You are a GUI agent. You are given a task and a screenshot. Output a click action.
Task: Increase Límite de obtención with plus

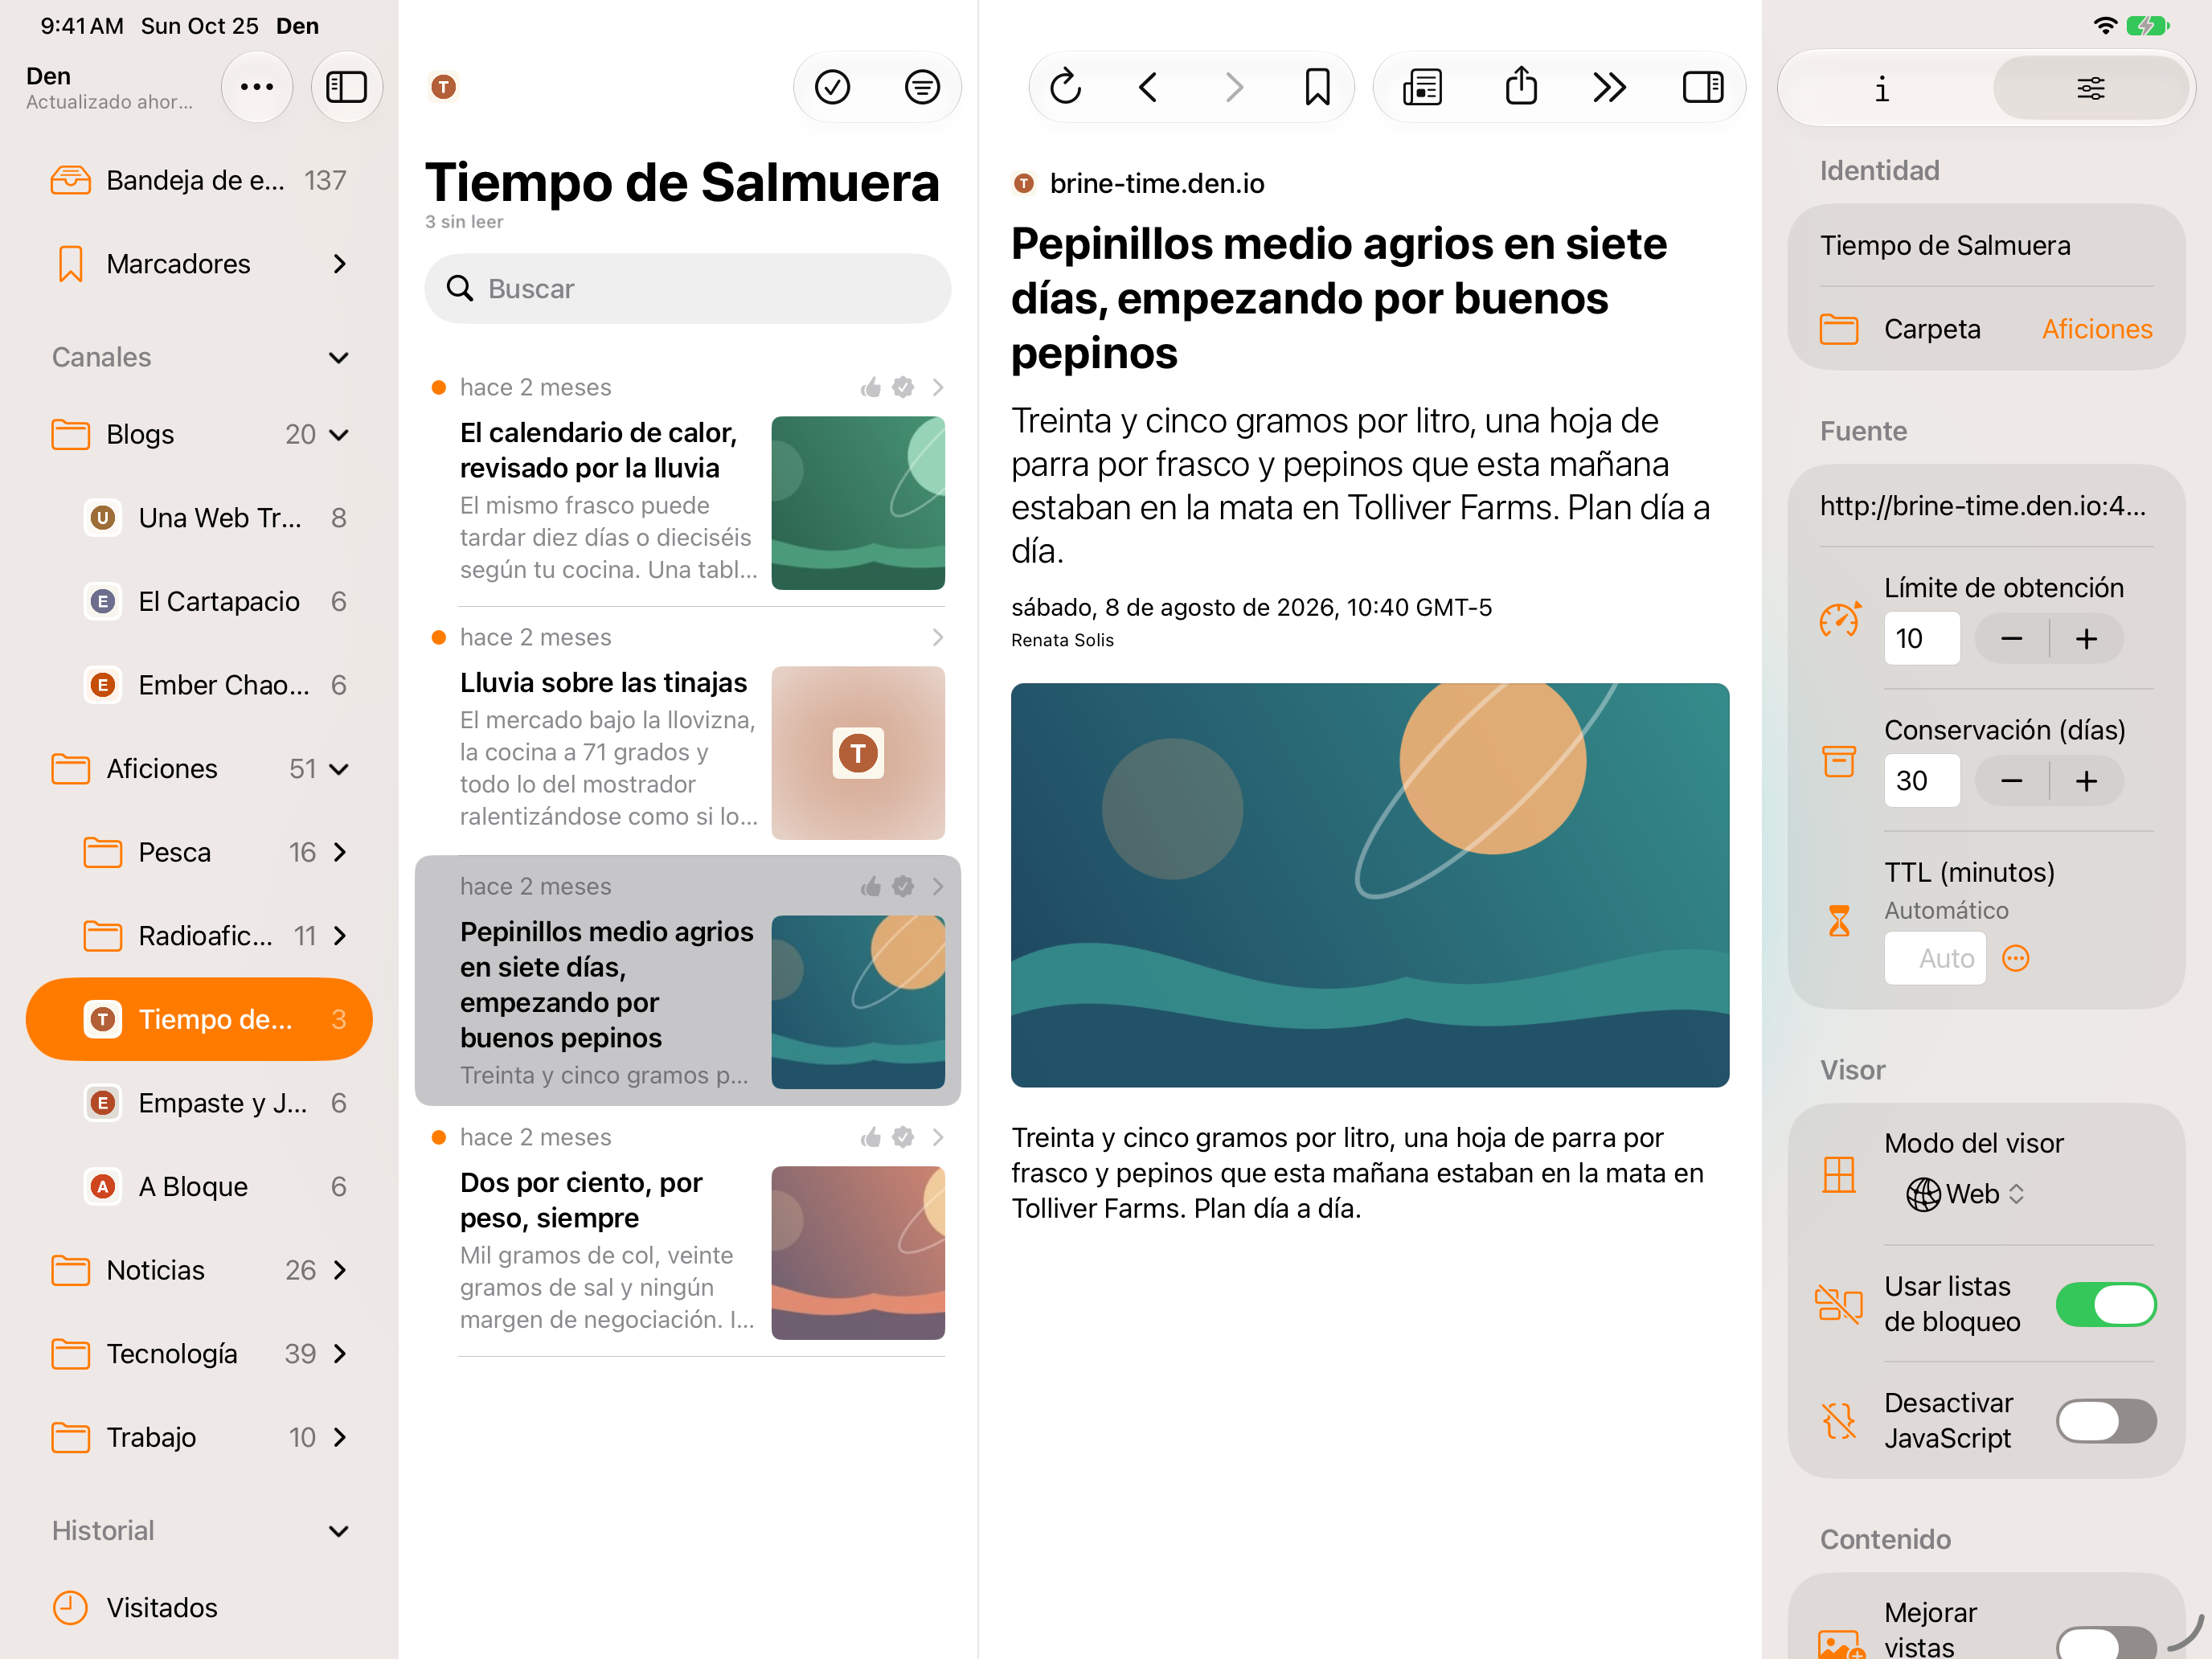(2087, 638)
